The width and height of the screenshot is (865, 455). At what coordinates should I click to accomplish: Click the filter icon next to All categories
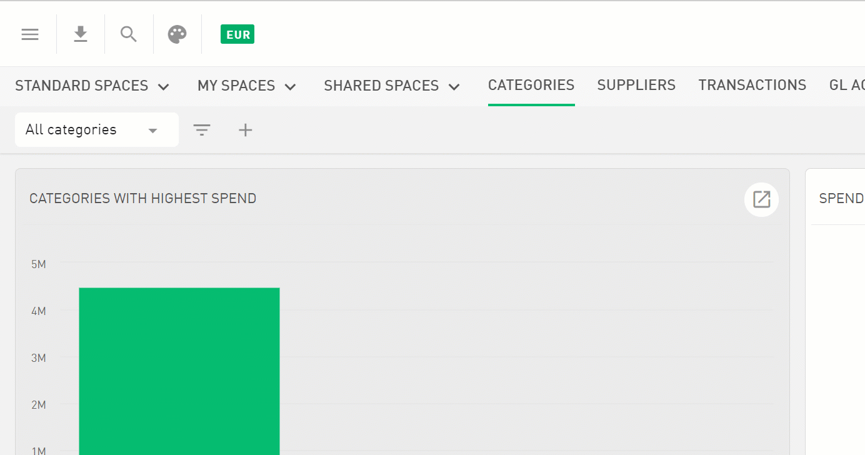(x=202, y=129)
